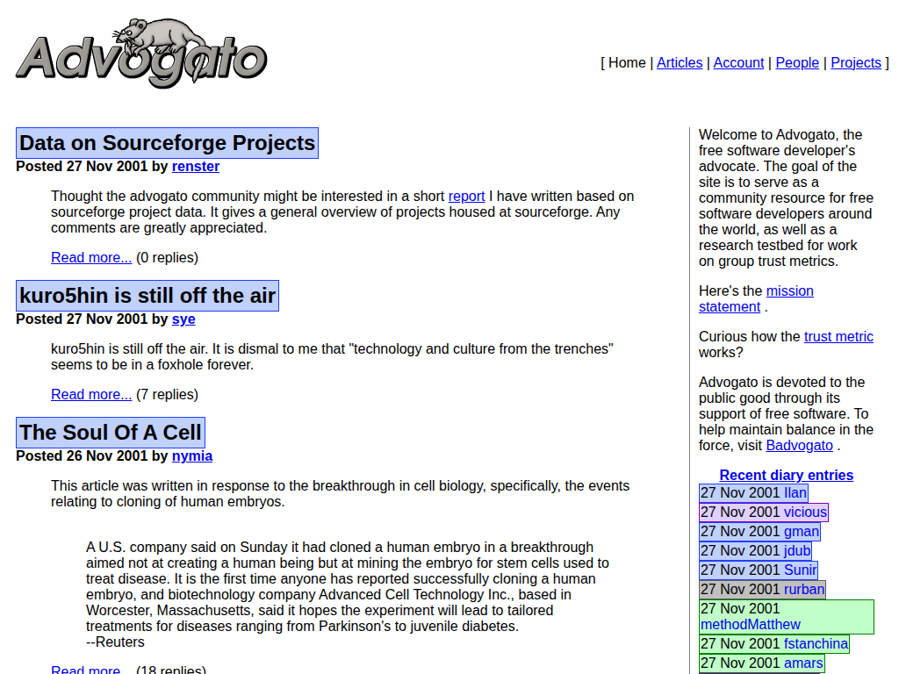Open the Recent diary entries heading link
899x674 pixels.
pos(786,475)
